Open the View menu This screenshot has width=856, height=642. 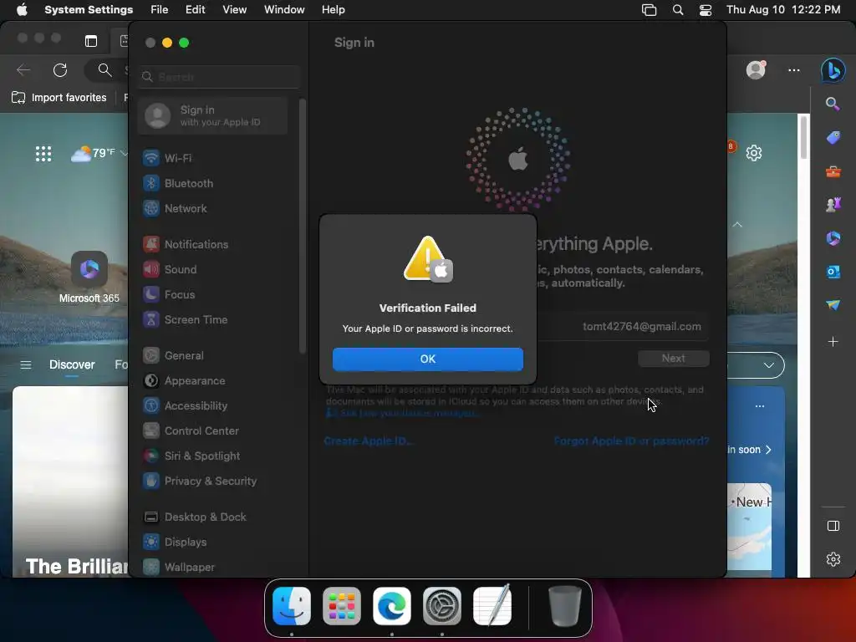pos(234,10)
